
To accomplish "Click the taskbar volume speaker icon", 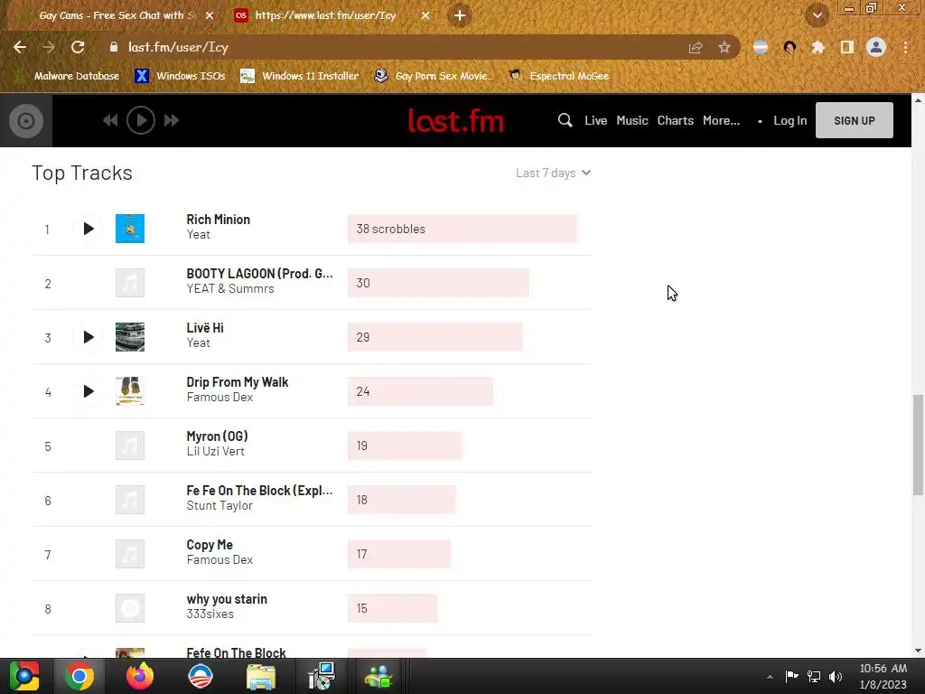I will point(836,676).
